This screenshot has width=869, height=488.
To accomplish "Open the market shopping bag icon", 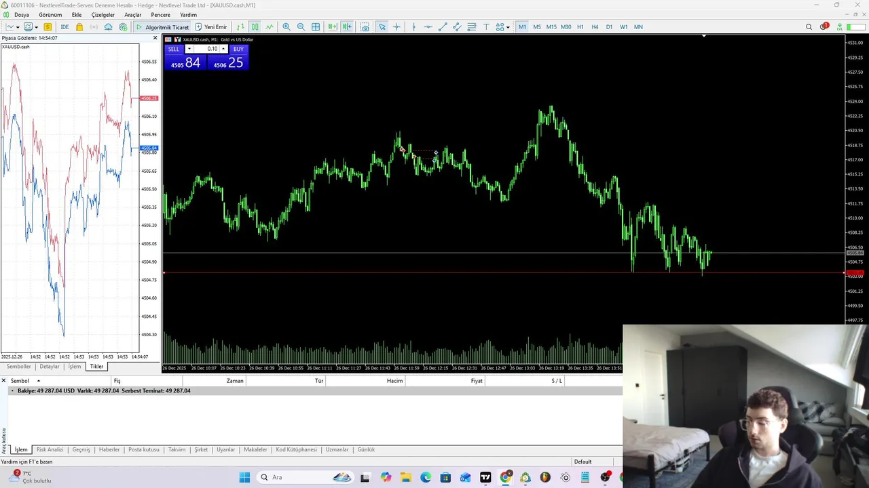I will [x=79, y=27].
